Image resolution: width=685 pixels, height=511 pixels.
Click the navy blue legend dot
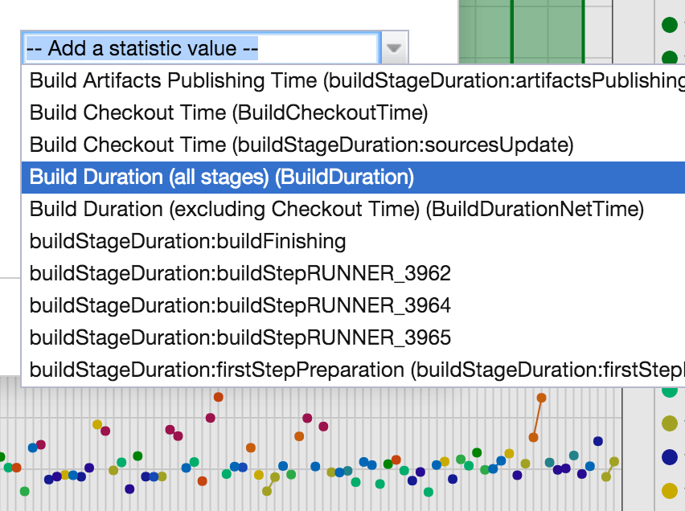tap(670, 457)
